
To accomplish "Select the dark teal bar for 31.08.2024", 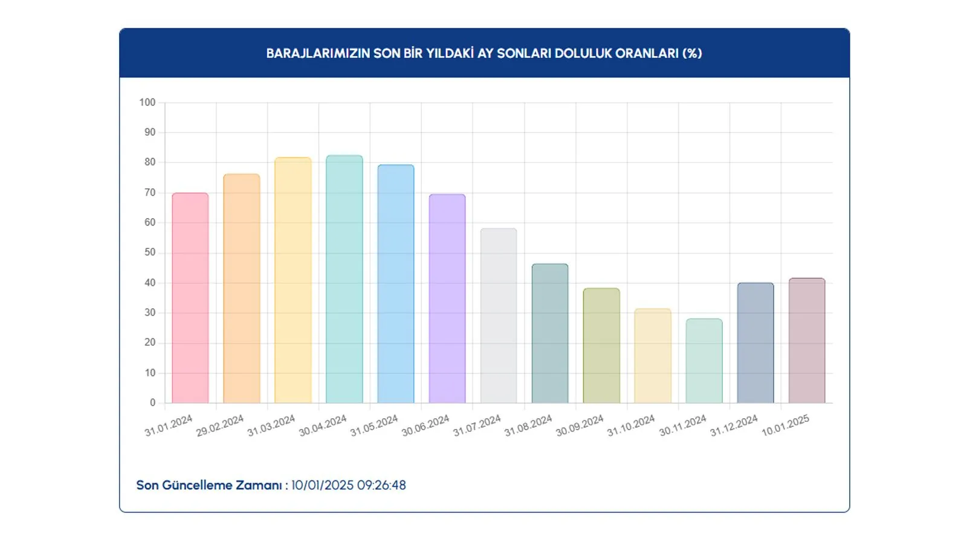I will pos(550,334).
